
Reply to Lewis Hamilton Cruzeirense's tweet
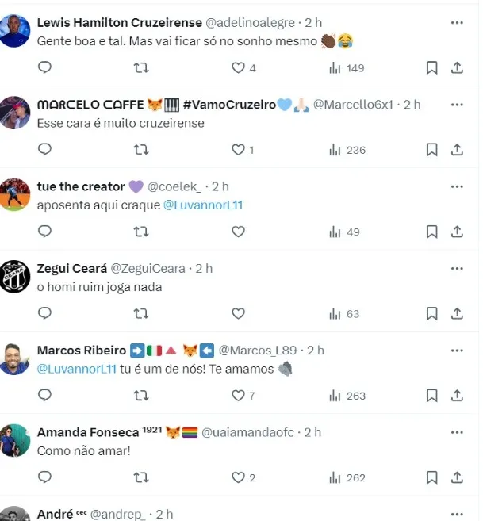pos(45,68)
